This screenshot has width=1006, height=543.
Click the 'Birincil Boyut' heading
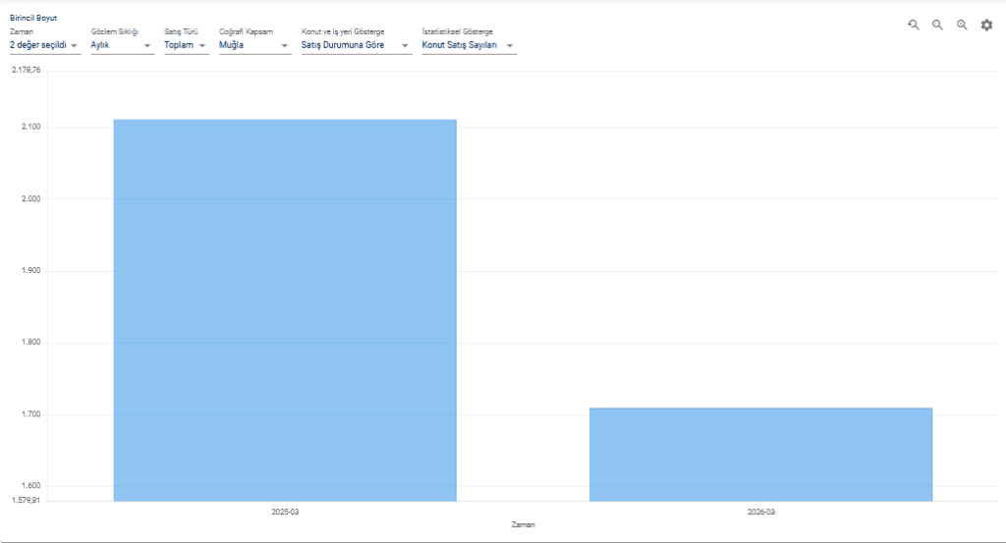tap(33, 18)
